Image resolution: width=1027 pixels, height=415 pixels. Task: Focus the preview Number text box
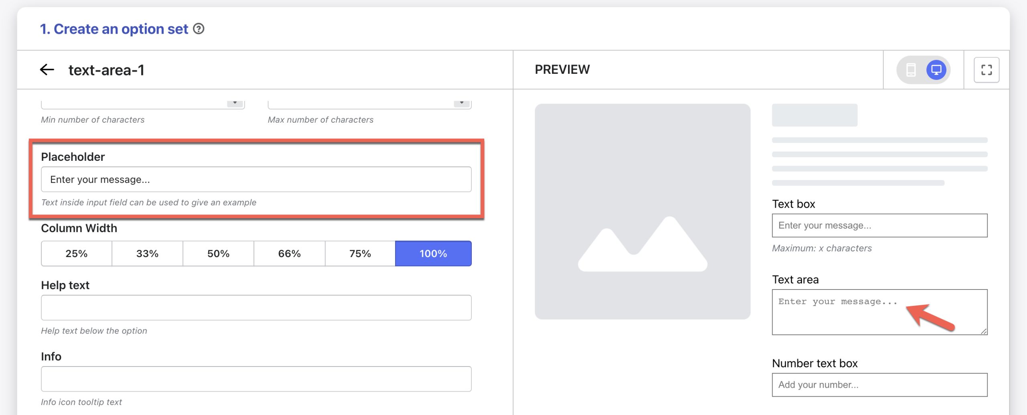879,385
